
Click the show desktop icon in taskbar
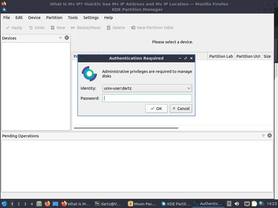pos(55,204)
